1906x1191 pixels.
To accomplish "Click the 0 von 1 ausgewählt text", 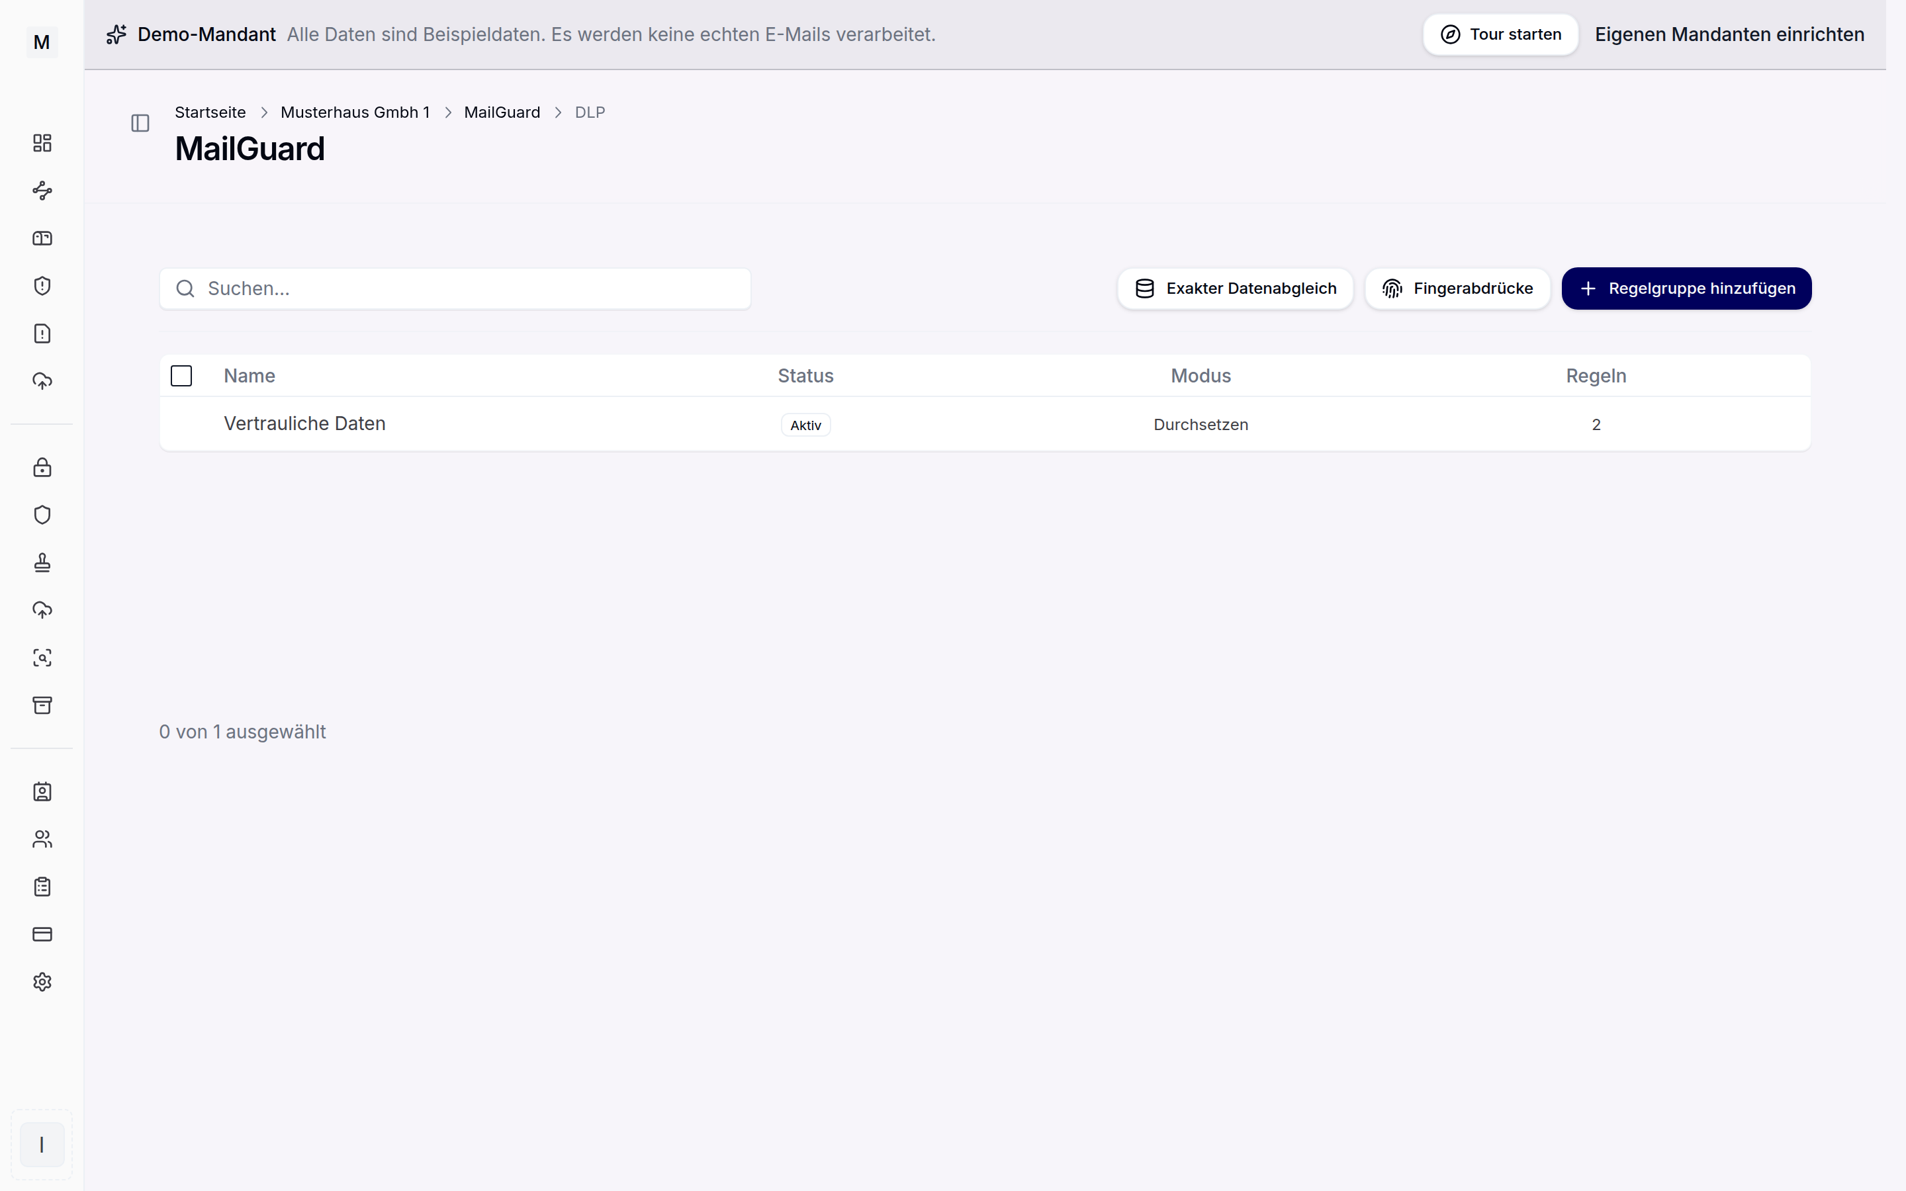I will coord(243,732).
